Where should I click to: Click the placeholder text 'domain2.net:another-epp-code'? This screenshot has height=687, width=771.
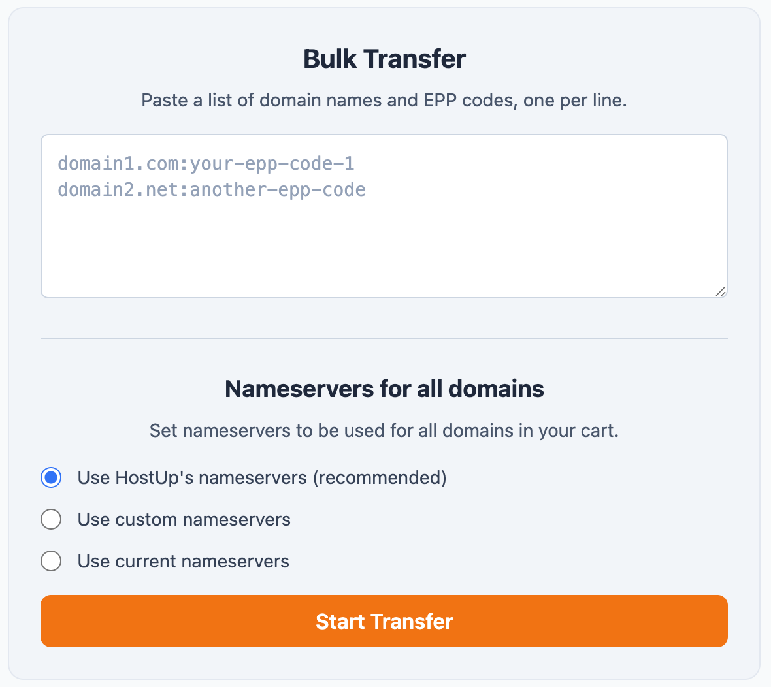(x=211, y=189)
